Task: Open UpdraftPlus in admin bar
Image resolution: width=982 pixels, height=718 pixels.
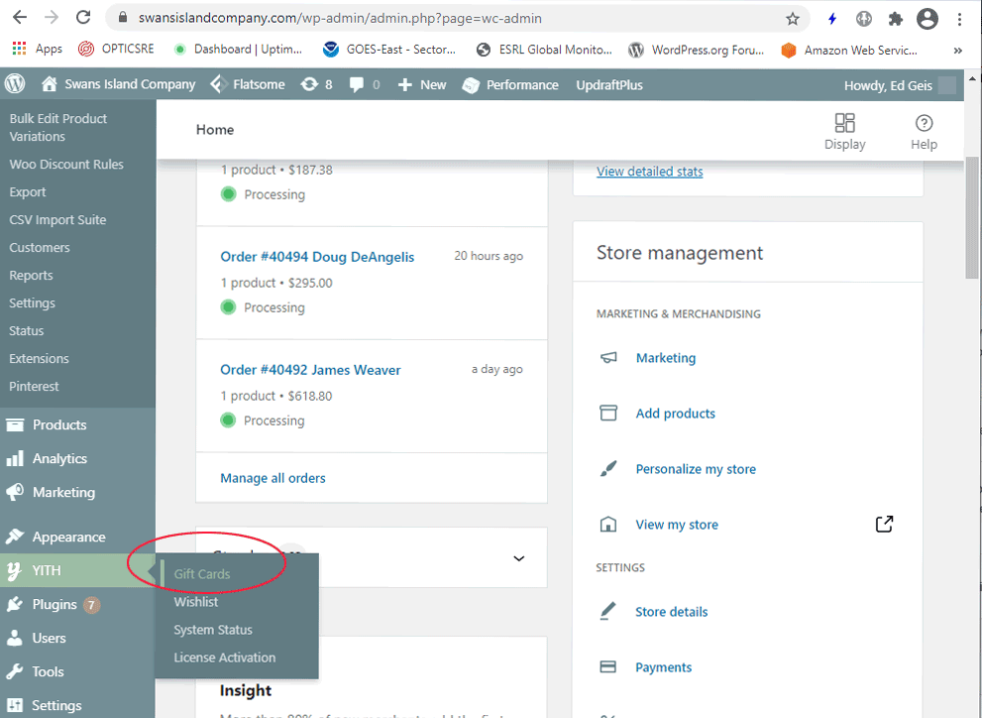Action: click(x=609, y=84)
